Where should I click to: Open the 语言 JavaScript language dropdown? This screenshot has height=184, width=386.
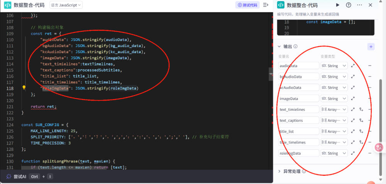tap(66, 5)
